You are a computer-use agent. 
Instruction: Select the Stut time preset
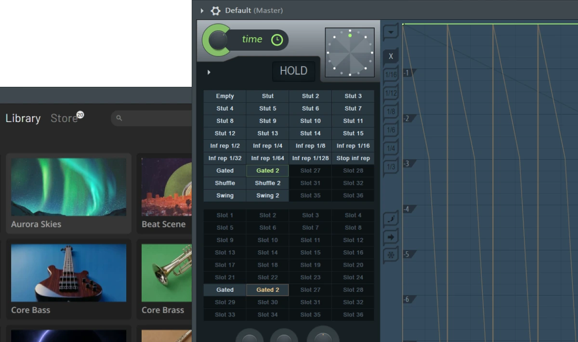(268, 96)
